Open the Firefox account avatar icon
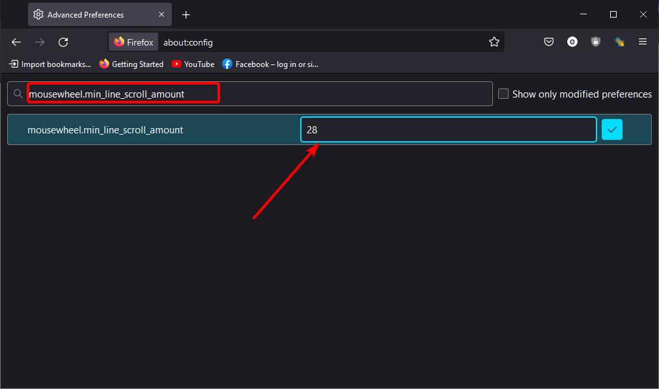 (572, 42)
